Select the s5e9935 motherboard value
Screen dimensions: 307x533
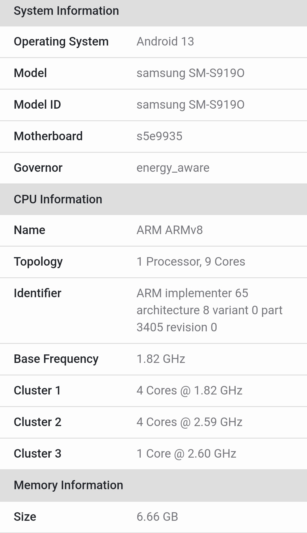tap(159, 136)
